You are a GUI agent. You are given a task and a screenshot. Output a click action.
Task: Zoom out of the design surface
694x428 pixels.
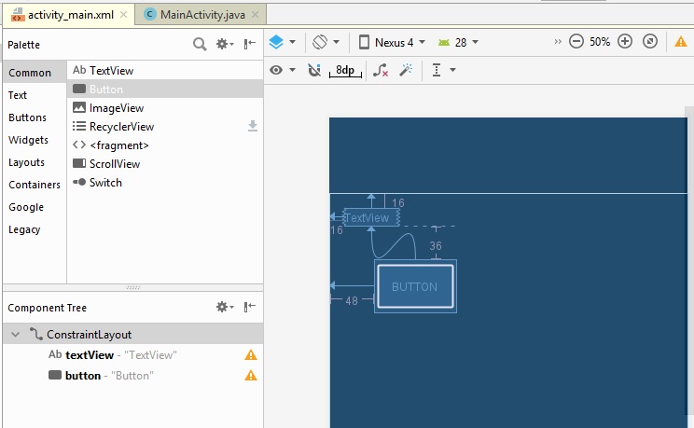click(x=576, y=42)
